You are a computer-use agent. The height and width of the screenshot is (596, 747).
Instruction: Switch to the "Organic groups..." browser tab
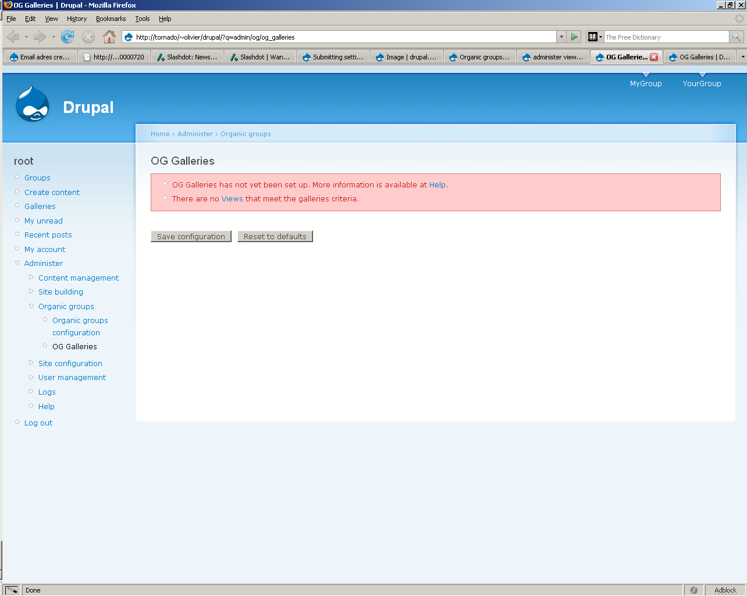[x=479, y=56]
